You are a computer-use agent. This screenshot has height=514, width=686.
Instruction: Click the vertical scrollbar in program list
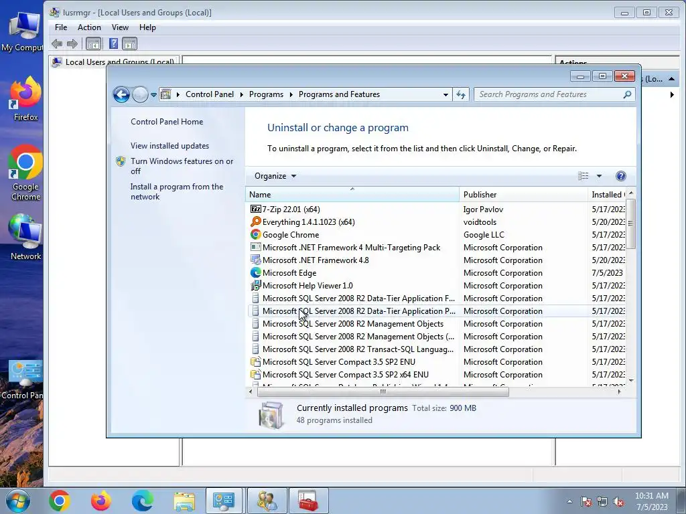coord(630,224)
